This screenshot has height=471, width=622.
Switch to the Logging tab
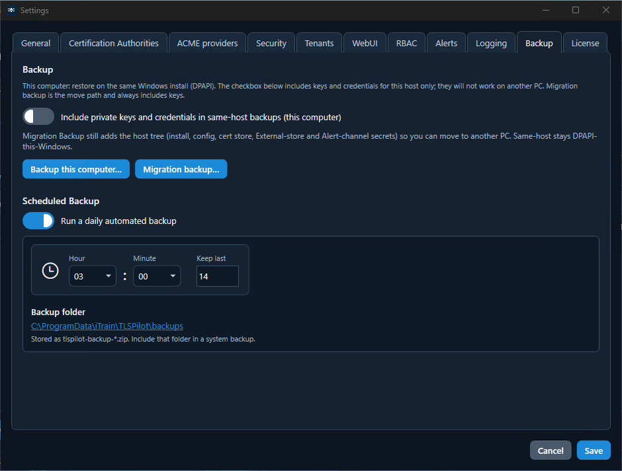click(x=491, y=43)
